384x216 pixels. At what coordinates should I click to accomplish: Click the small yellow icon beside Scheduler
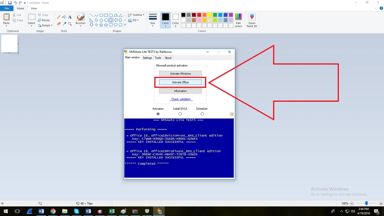coord(232,114)
